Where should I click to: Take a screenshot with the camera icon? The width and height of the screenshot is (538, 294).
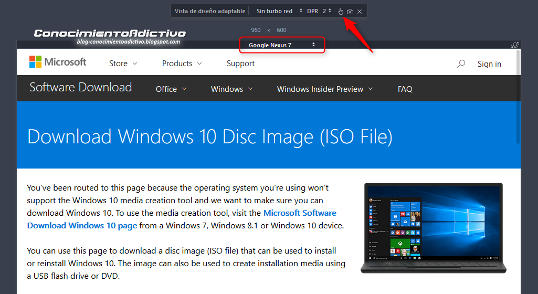click(350, 12)
